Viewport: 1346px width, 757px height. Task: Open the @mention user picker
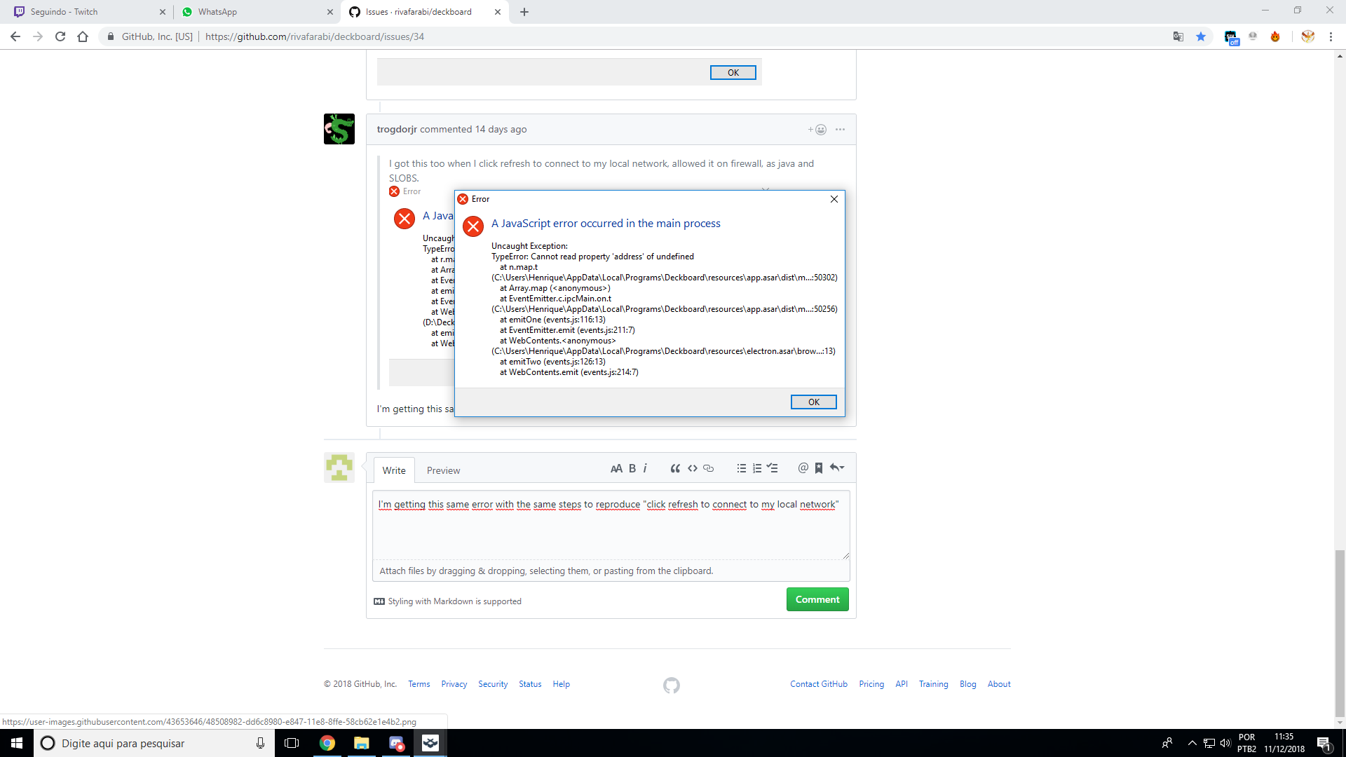point(803,468)
